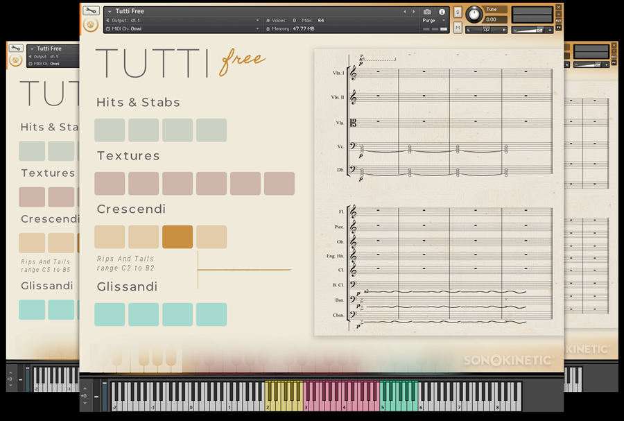Click the minus icon beside the volume slider
The image size is (624, 421).
[x=515, y=30]
